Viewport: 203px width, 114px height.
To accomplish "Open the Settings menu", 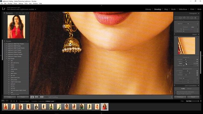I will click(x=21, y=3).
